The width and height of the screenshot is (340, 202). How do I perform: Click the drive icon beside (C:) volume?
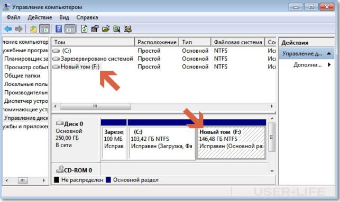56,51
